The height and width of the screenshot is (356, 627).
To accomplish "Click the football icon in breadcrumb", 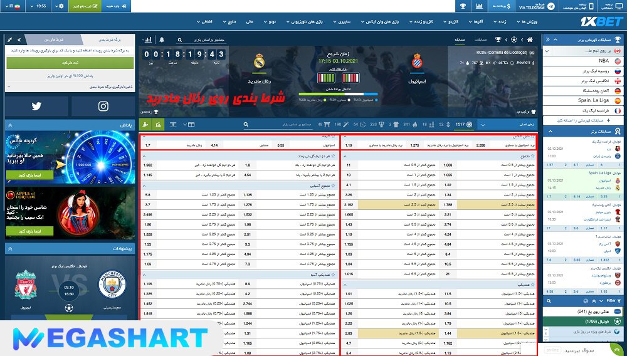I will (514, 39).
